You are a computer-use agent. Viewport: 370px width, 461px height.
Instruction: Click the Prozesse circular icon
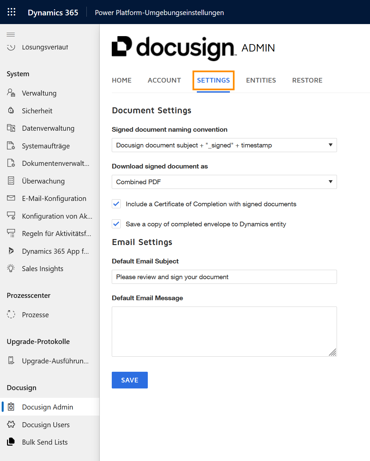click(x=11, y=315)
